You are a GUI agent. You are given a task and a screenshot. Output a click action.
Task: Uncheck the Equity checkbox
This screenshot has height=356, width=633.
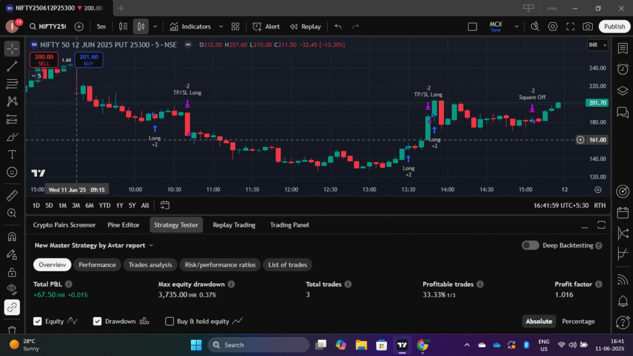(x=38, y=321)
